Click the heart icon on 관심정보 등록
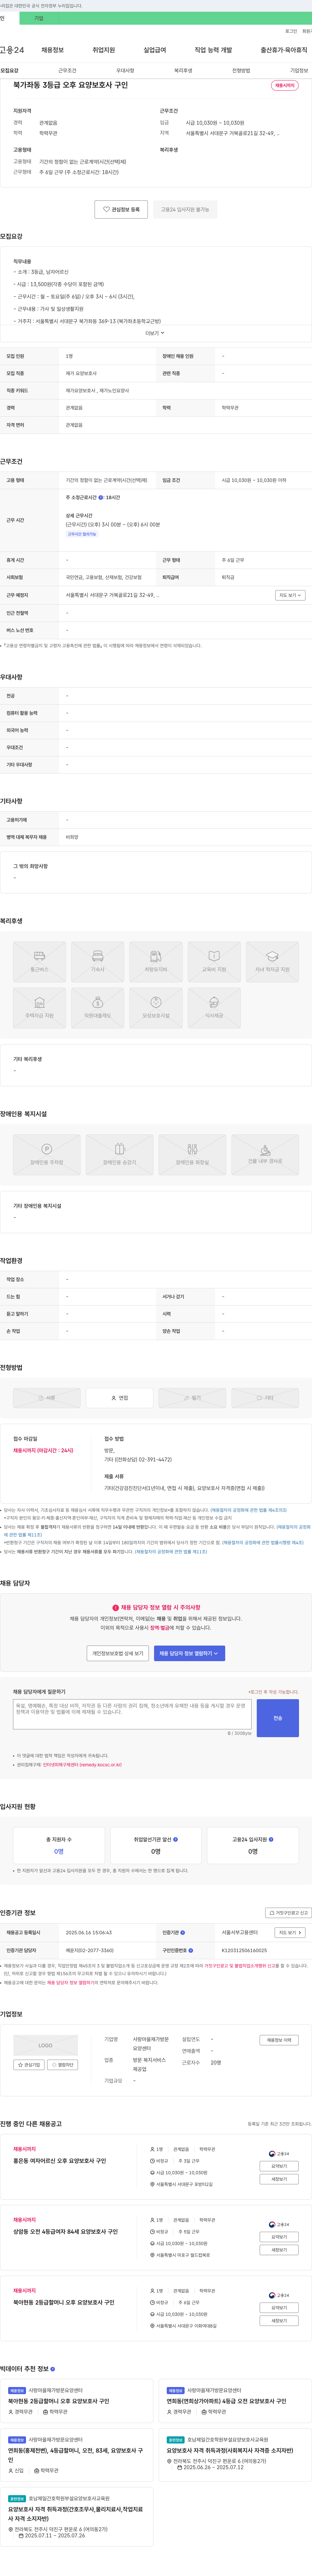 coord(106,209)
